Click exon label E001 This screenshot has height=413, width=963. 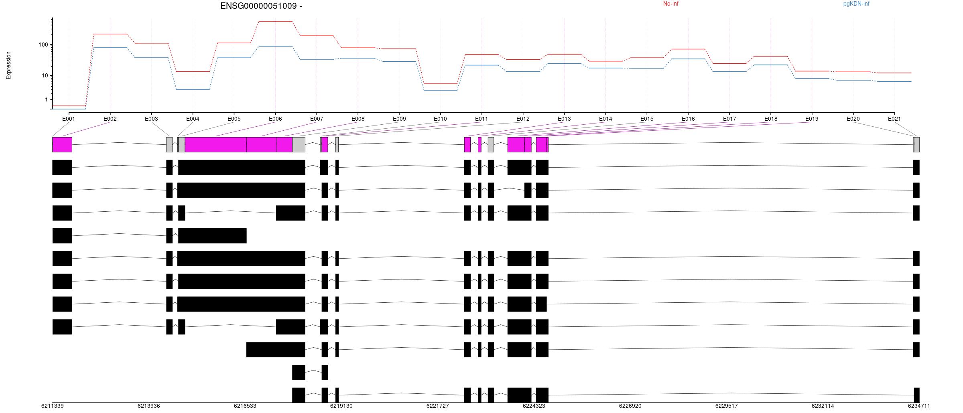[69, 119]
